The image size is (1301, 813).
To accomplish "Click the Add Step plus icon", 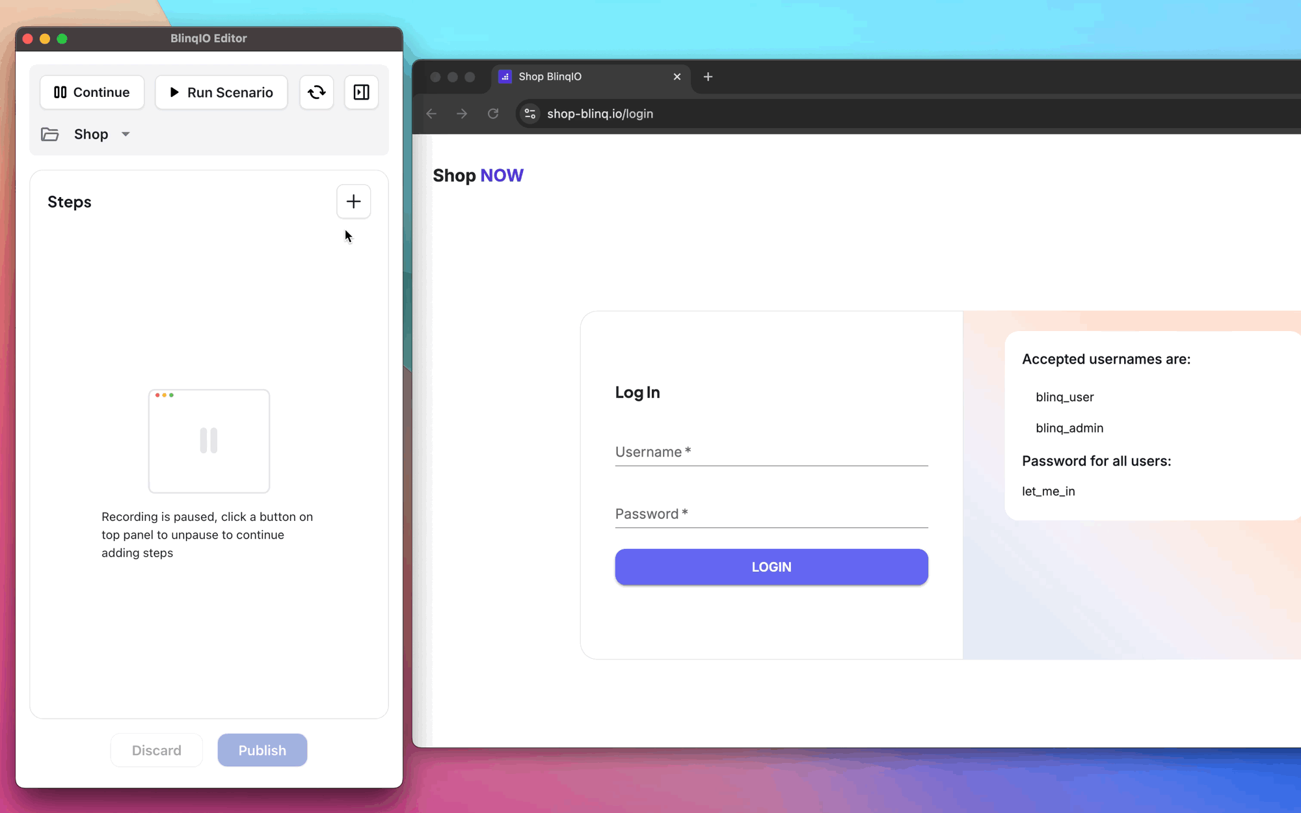I will coord(353,202).
